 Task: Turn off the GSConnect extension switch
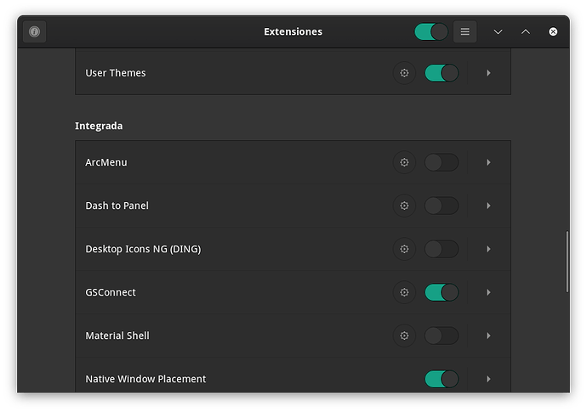tap(442, 292)
